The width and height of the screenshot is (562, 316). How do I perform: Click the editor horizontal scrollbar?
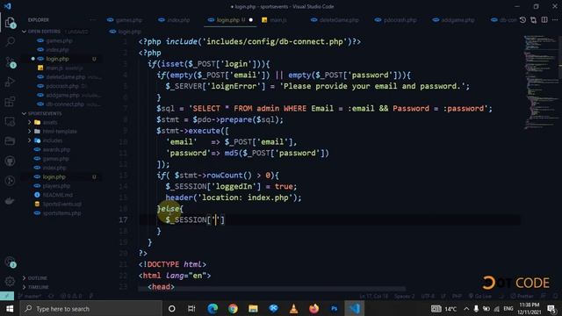point(271,289)
